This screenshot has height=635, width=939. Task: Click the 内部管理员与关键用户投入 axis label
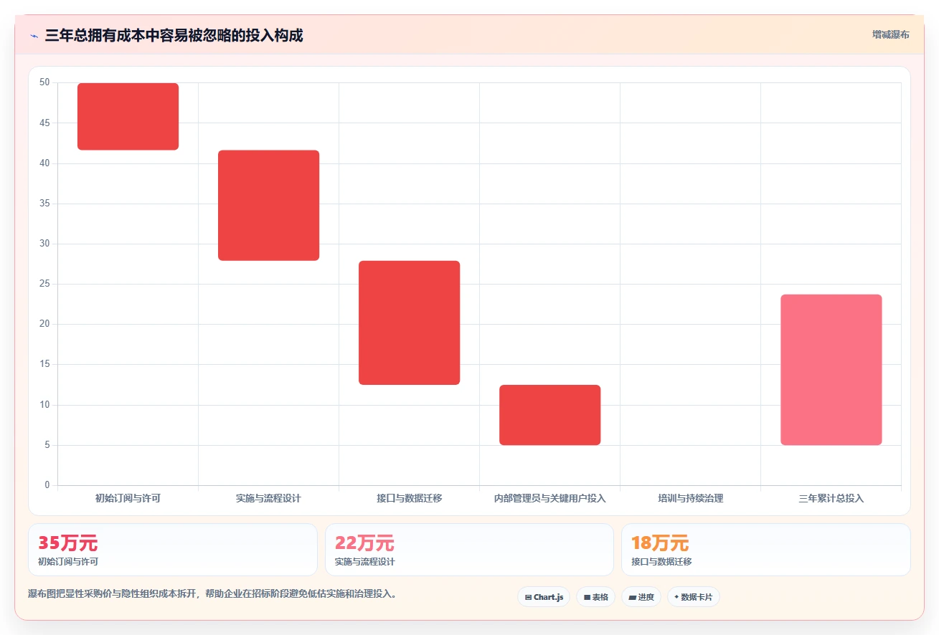[x=550, y=498]
